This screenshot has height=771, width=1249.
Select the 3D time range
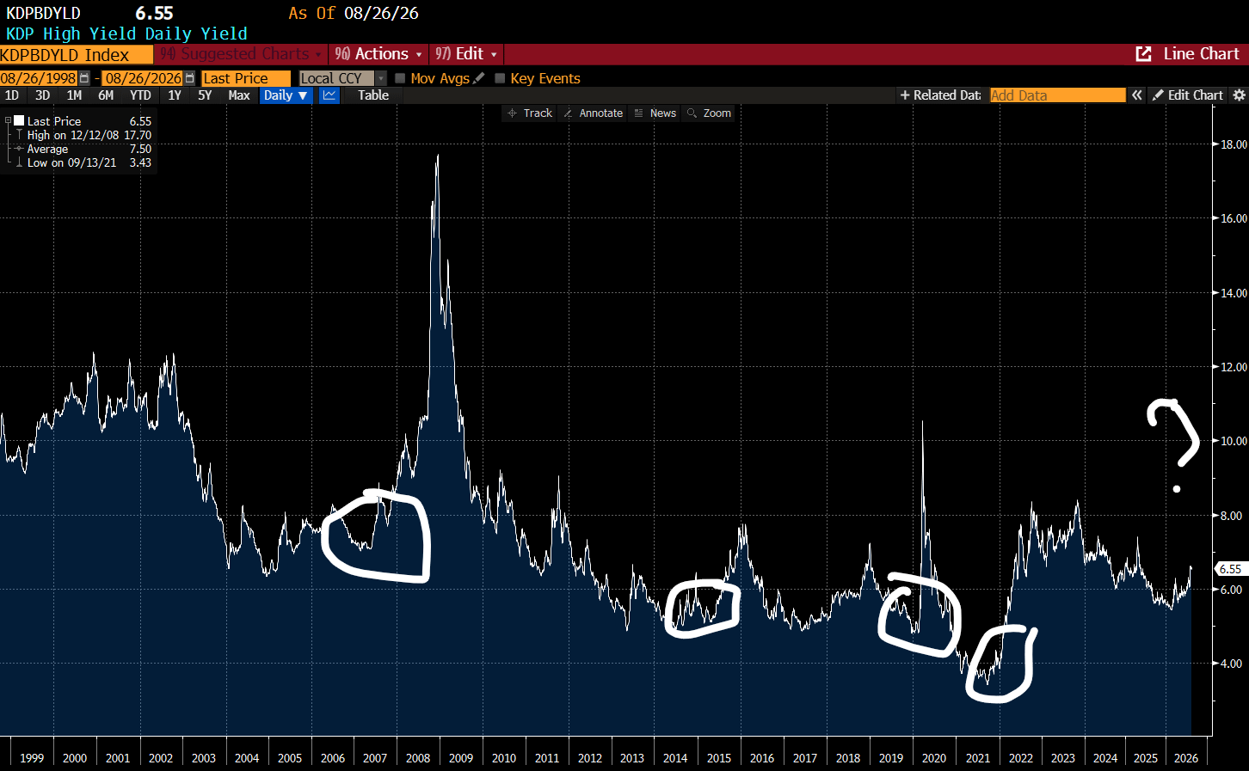tap(43, 95)
